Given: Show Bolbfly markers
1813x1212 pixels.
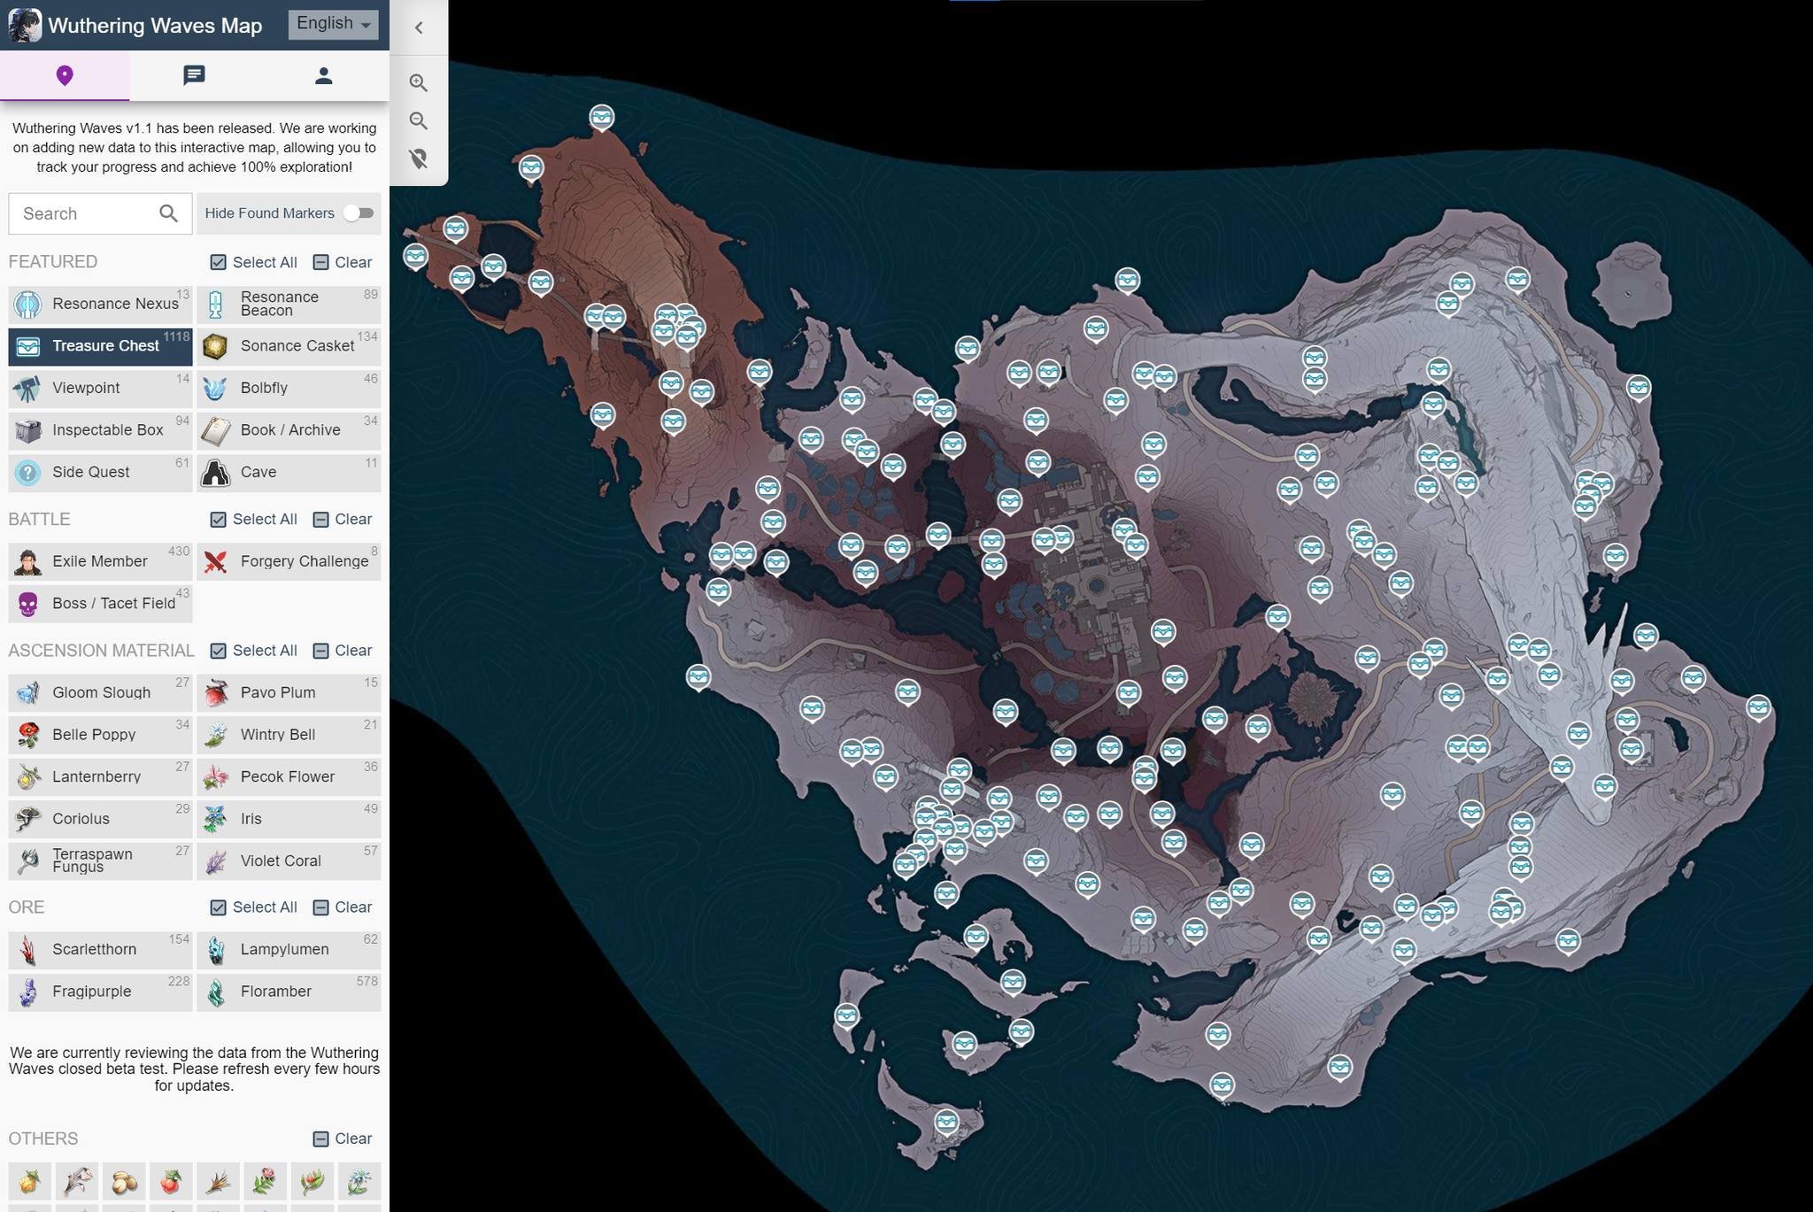Looking at the screenshot, I should (289, 388).
